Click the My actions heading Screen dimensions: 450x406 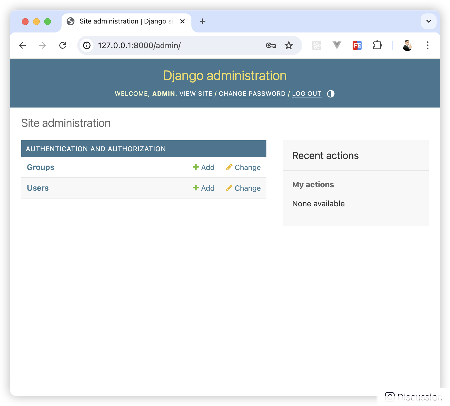coord(313,185)
